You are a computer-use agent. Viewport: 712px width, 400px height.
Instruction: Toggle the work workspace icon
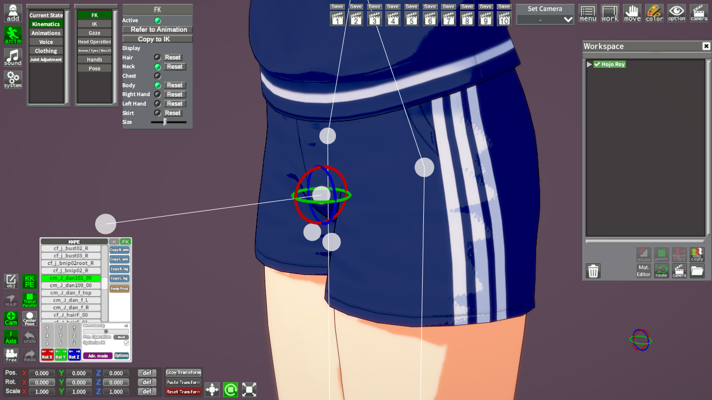[610, 13]
